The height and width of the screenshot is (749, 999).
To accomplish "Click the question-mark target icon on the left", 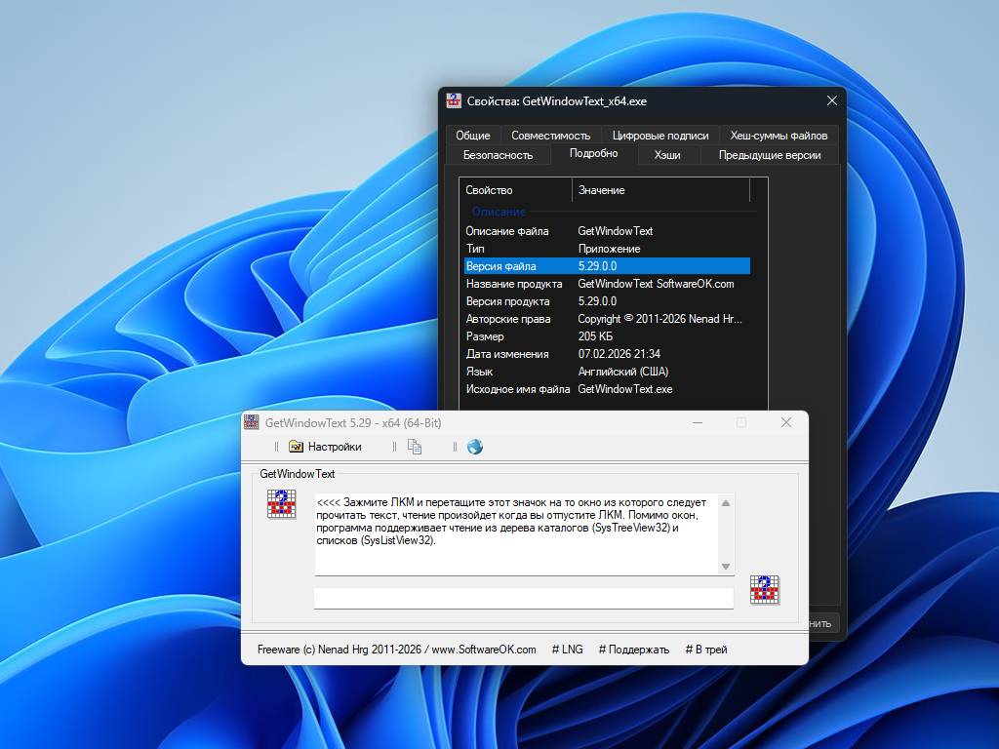I will [281, 504].
